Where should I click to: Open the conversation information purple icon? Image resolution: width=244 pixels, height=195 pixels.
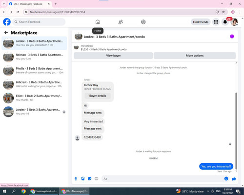pos(232,37)
